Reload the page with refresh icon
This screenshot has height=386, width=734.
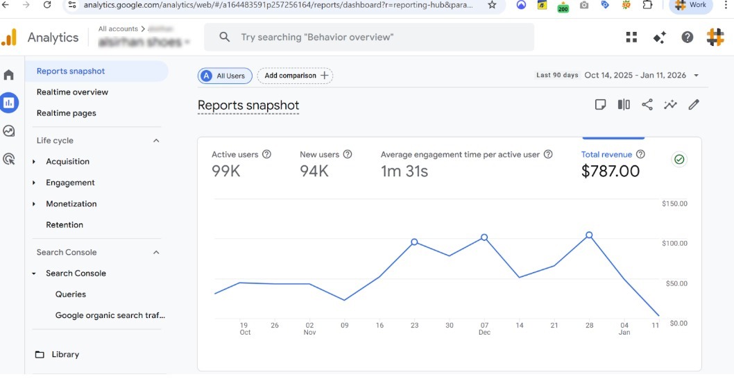(46, 5)
